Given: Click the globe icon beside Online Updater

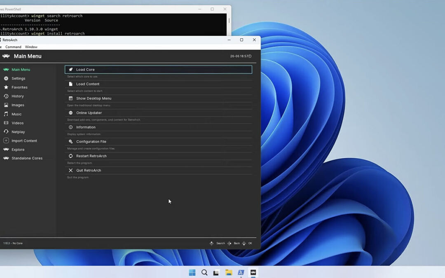Looking at the screenshot, I should pyautogui.click(x=71, y=113).
